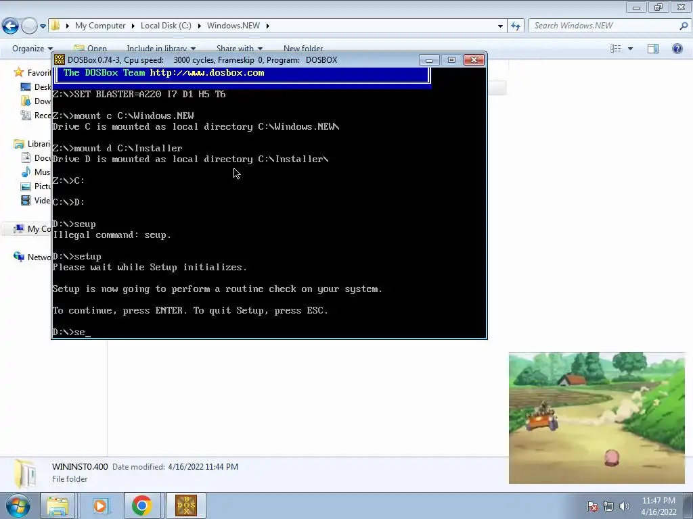This screenshot has width=693, height=519.
Task: Click the Explorer Help question-mark icon
Action: [x=677, y=49]
